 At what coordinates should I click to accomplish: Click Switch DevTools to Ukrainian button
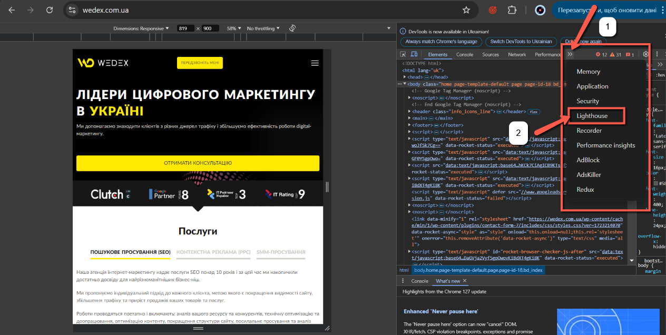(521, 42)
